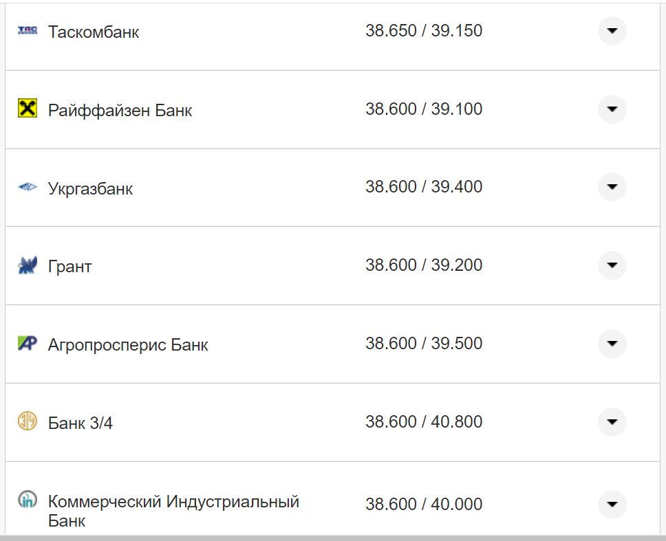Click the Агропросперис Банк logo
The height and width of the screenshot is (541, 666).
click(27, 344)
